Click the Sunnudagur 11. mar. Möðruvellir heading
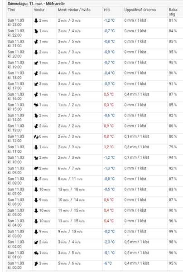Viewport: 183px width, 272px height. click(36, 4)
